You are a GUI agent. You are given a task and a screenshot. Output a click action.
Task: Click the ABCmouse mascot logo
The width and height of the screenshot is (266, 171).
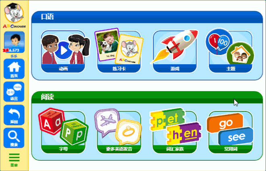[x=14, y=15]
